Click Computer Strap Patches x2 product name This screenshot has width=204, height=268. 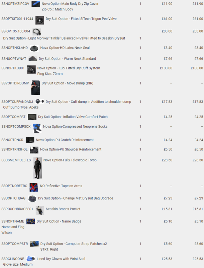[74, 244]
